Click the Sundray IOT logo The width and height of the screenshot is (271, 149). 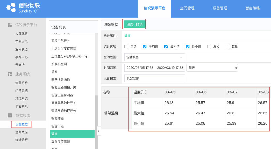23,8
